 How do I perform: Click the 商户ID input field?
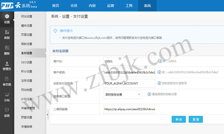(x=129, y=61)
